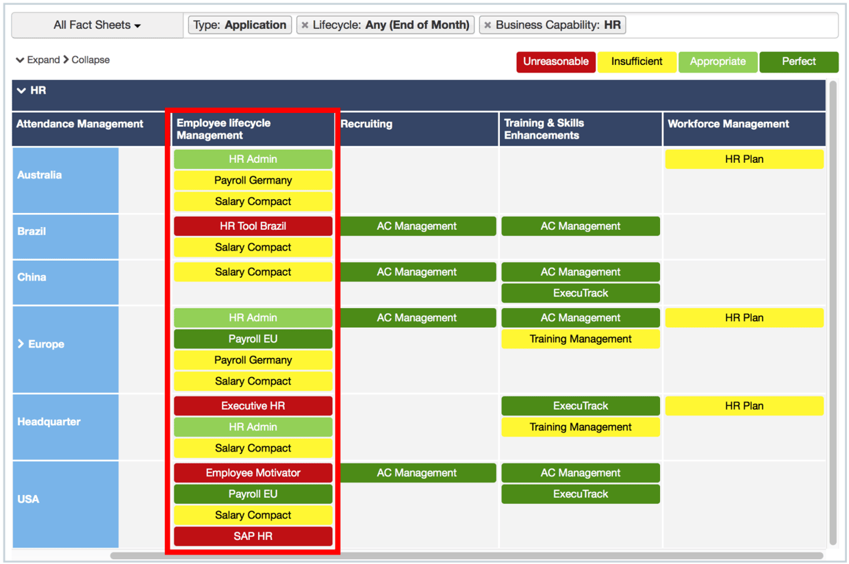Image resolution: width=849 pixels, height=564 pixels.
Task: Click HR Plan for Australia
Action: click(744, 158)
